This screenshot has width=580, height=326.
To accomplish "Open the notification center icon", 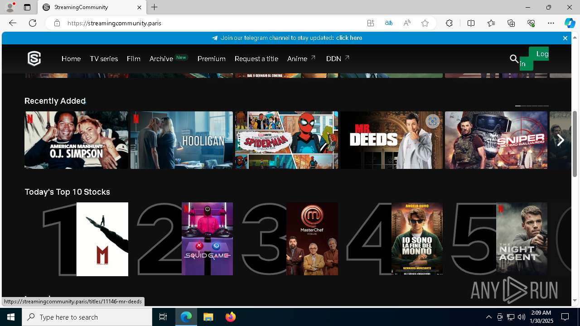I will coord(565,317).
